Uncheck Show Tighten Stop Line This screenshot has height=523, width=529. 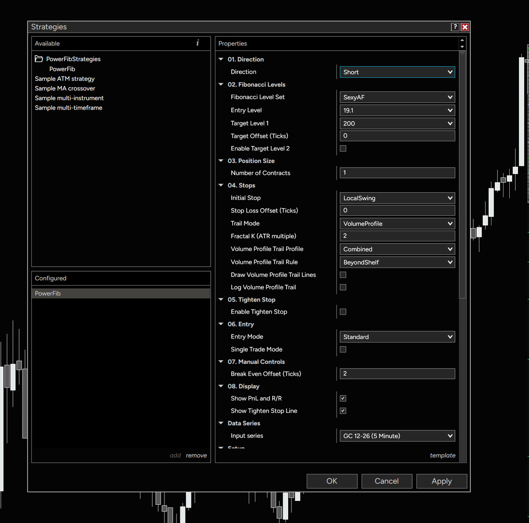pyautogui.click(x=343, y=411)
